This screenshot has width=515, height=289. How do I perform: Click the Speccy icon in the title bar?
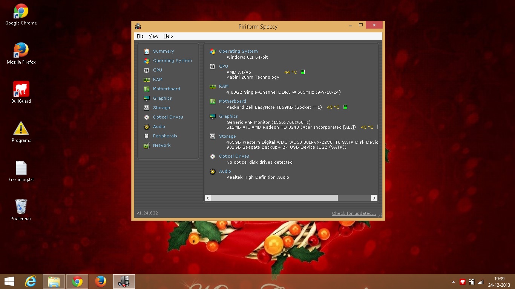138,26
